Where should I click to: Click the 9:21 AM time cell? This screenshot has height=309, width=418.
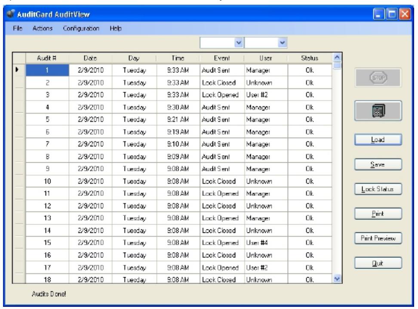point(178,120)
